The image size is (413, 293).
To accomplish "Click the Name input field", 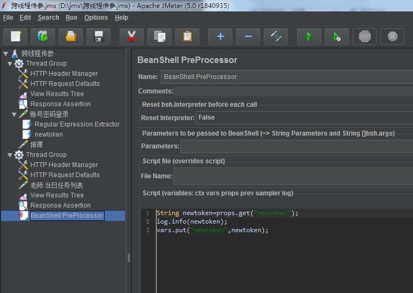I will pyautogui.click(x=287, y=77).
